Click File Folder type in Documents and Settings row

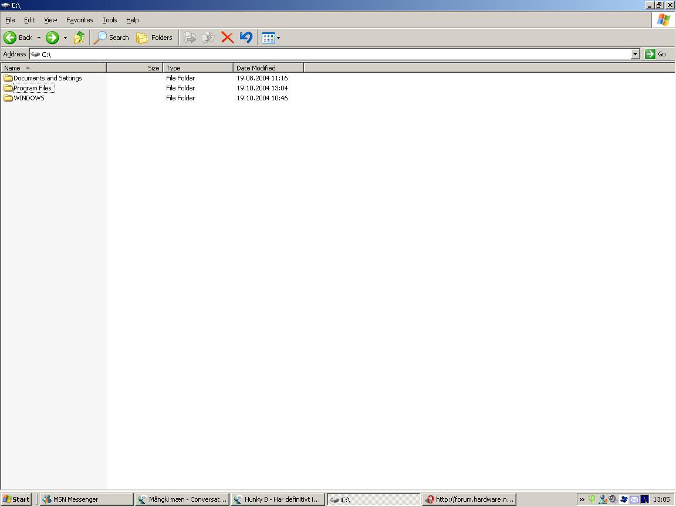pyautogui.click(x=180, y=78)
